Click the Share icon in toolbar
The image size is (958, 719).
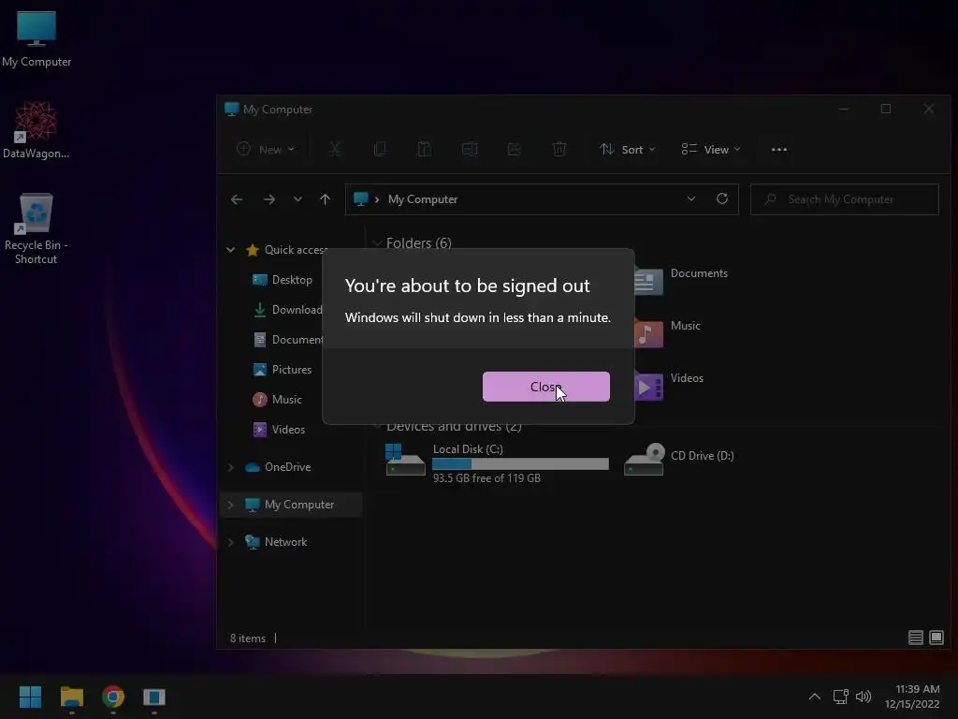[x=514, y=149]
